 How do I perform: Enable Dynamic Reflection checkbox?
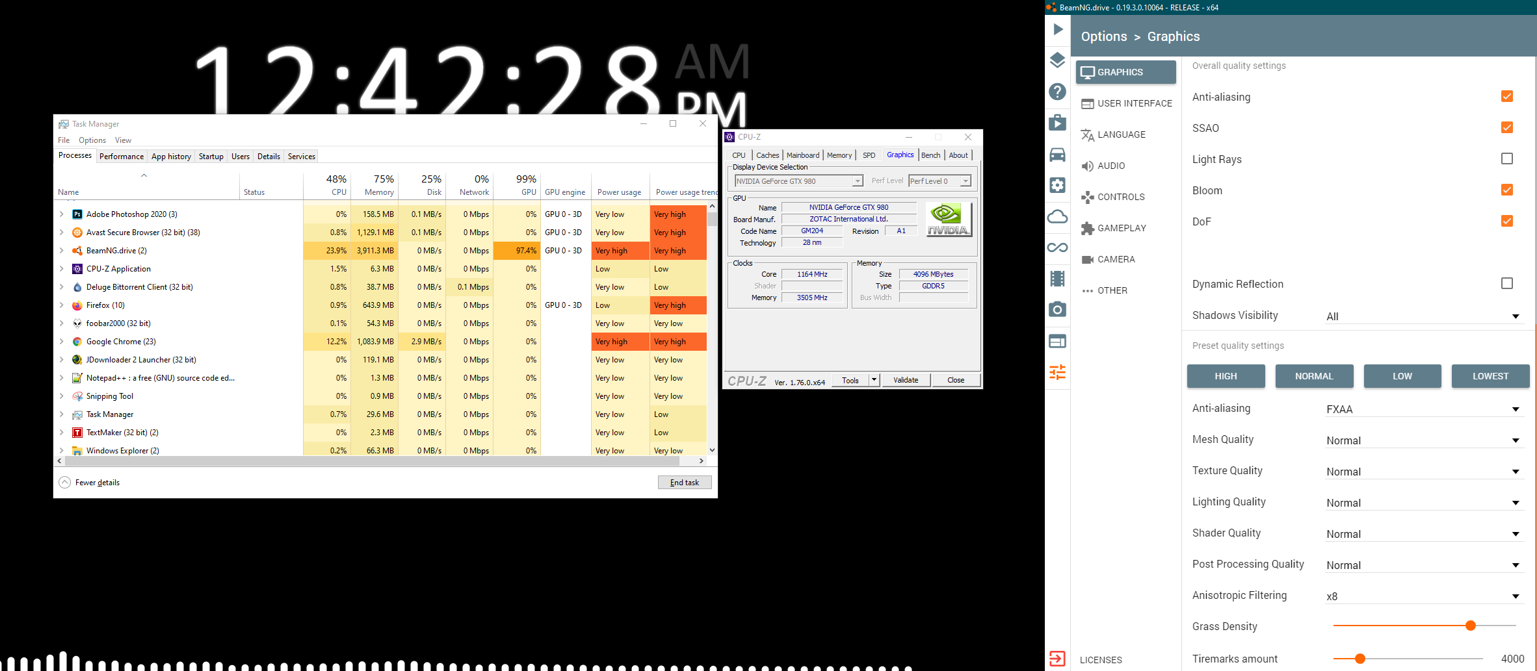1507,284
